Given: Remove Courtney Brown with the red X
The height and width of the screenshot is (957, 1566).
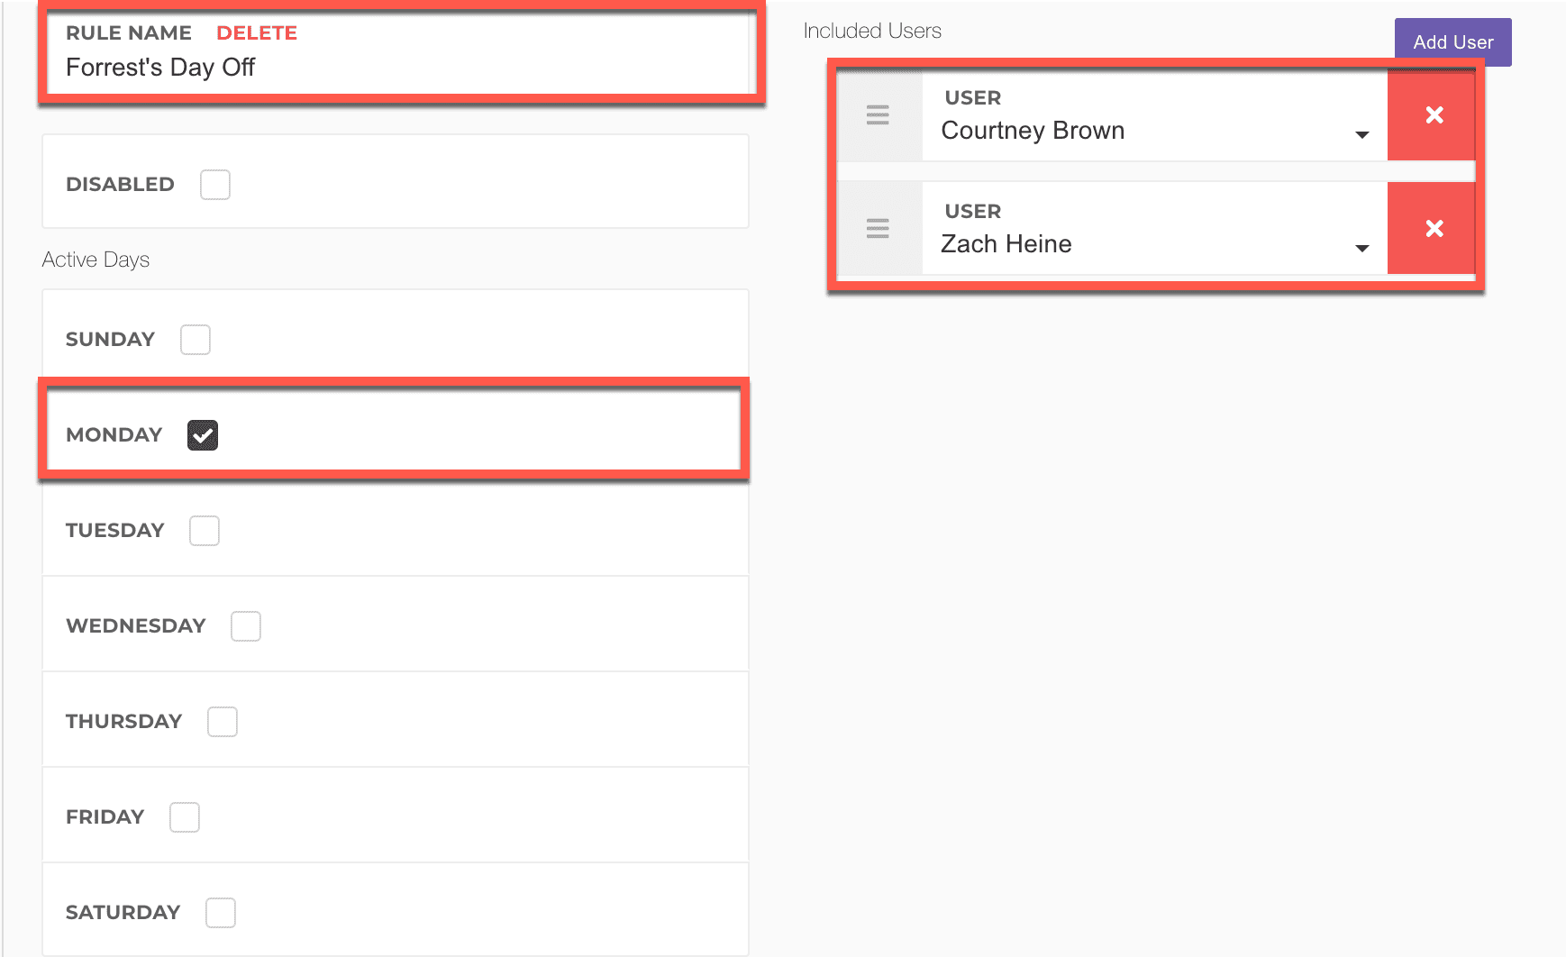Looking at the screenshot, I should [x=1434, y=115].
